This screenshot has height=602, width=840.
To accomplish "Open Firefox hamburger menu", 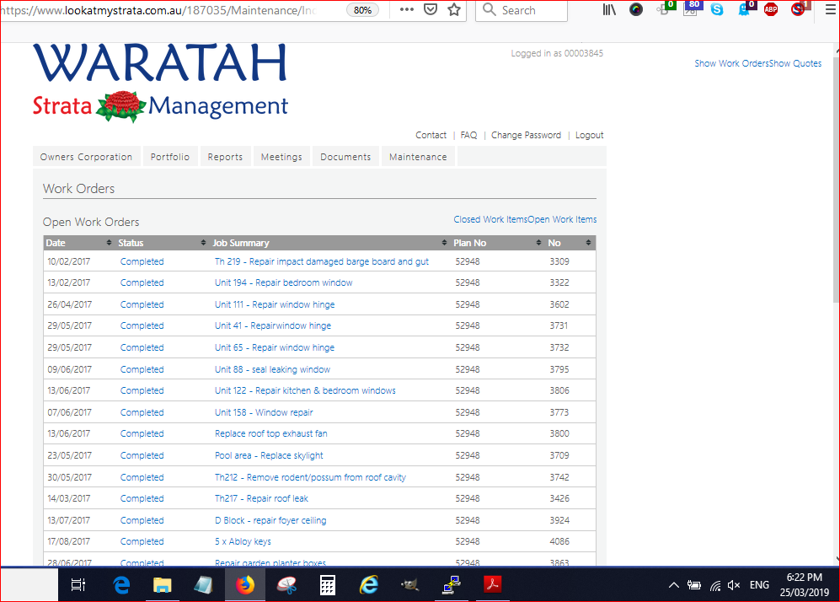I will [x=831, y=9].
